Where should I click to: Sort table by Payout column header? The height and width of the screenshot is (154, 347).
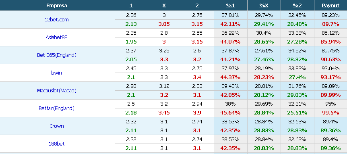coord(330,6)
